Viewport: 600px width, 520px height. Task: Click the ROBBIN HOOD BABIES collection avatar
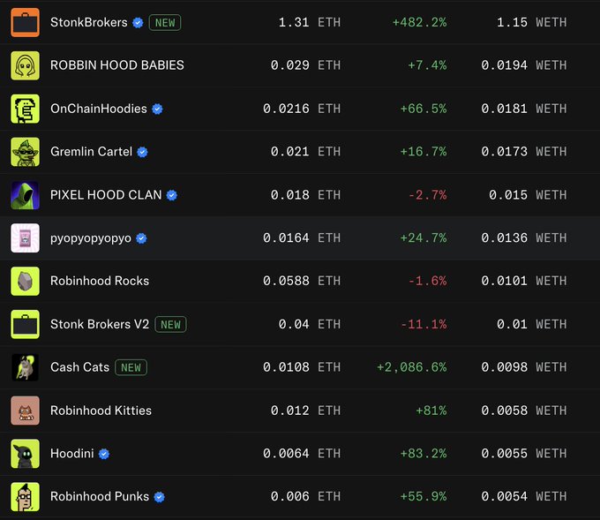click(25, 65)
